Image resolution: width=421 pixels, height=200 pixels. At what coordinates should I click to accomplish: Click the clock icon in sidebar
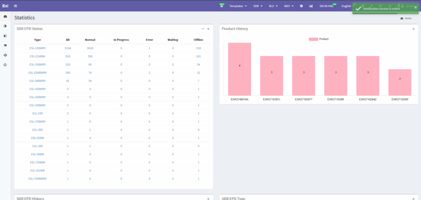click(x=5, y=65)
